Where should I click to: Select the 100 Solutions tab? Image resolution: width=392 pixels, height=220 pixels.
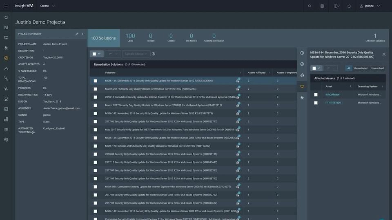(103, 38)
